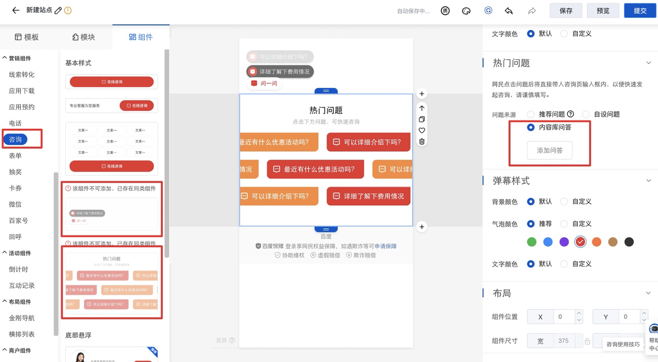Click the 添加问答 button

point(550,151)
